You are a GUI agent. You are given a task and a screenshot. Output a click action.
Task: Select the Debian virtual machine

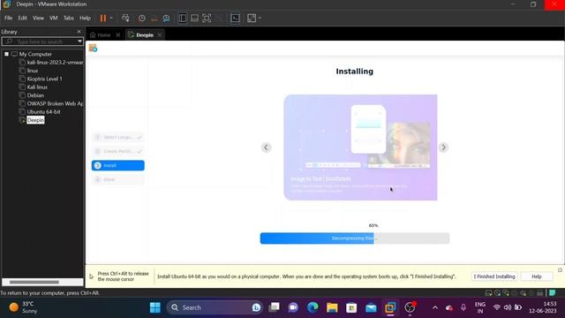click(x=35, y=95)
